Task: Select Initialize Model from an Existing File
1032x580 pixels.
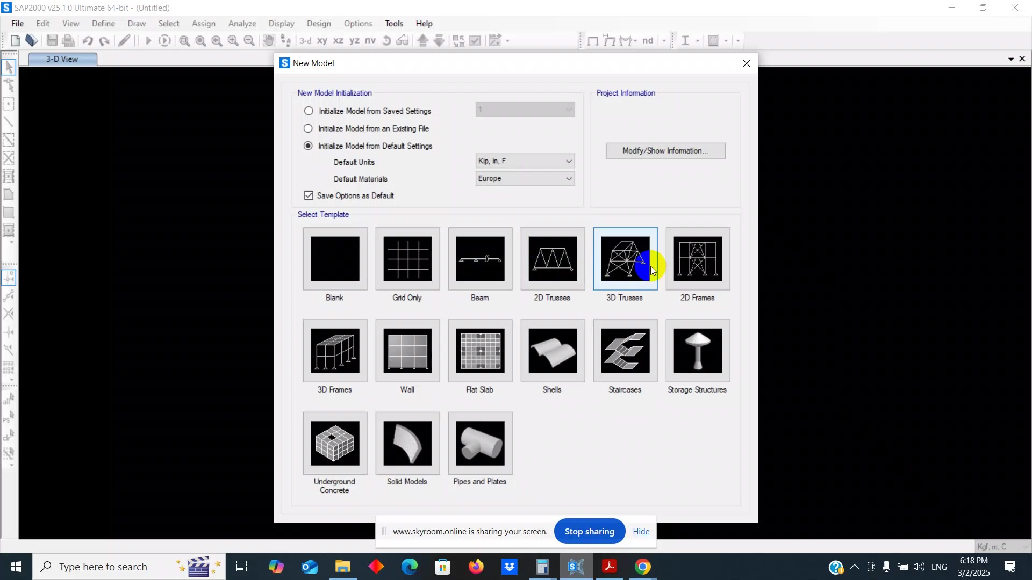Action: point(308,128)
